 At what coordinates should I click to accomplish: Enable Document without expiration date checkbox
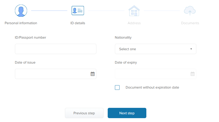tap(117, 88)
